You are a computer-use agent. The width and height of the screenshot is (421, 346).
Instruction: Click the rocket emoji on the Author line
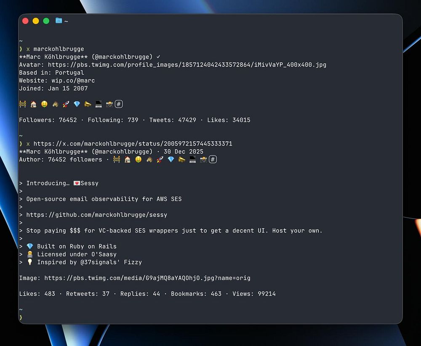(160, 160)
